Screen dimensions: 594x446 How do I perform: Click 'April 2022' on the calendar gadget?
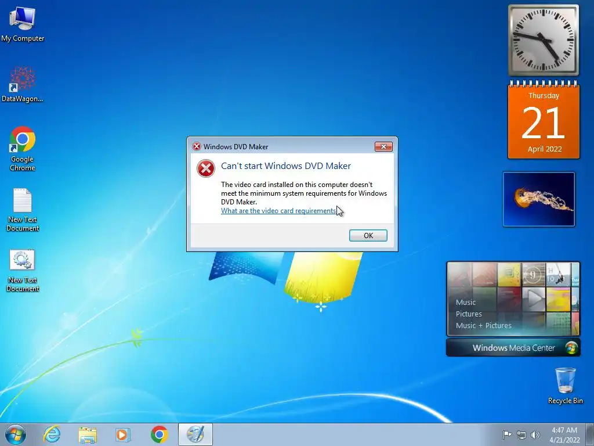544,149
